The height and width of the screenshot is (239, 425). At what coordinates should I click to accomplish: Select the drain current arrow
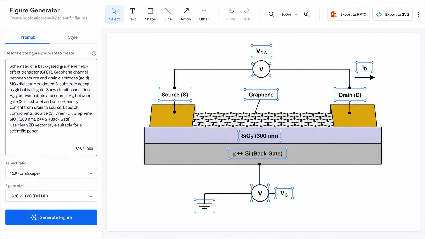[x=364, y=78]
